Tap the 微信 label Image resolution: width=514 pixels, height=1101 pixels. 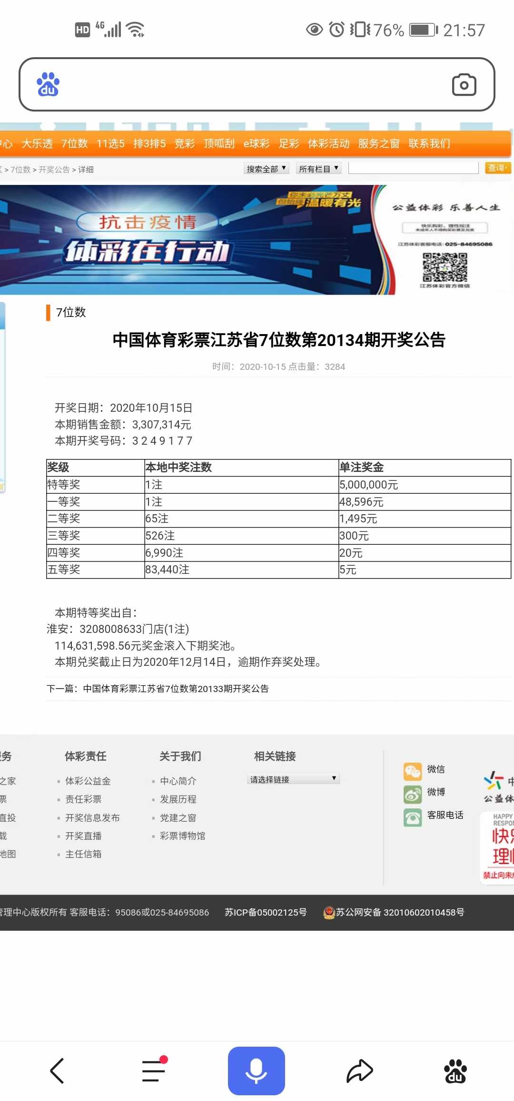[x=436, y=769]
